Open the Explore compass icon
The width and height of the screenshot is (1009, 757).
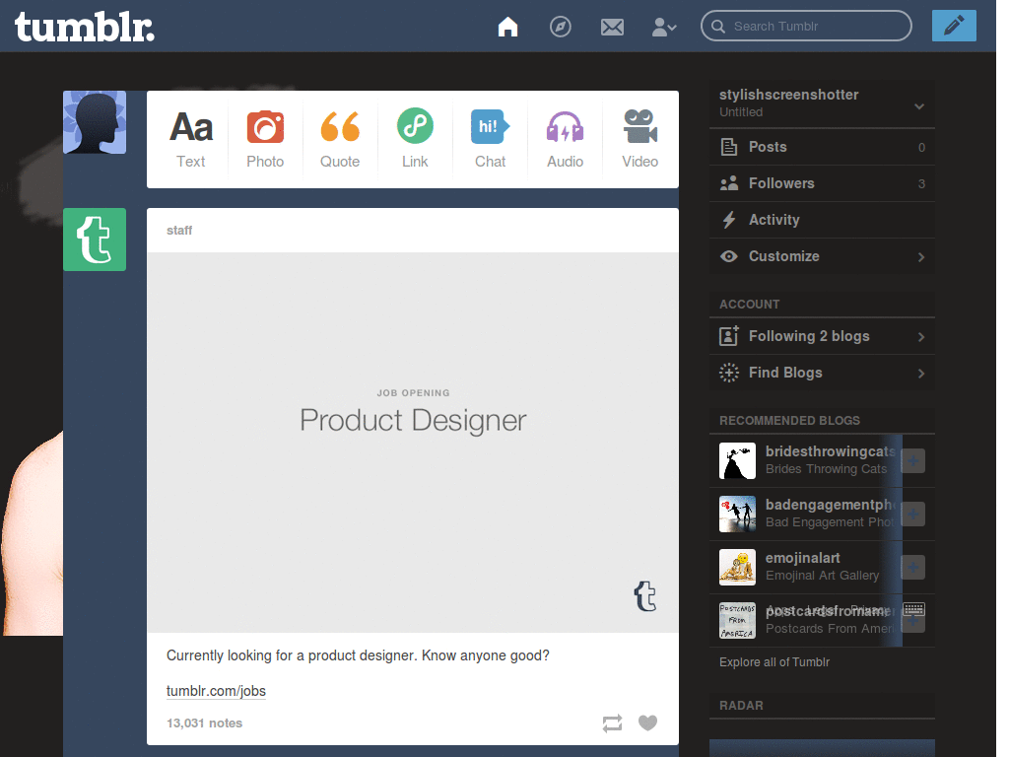coord(561,27)
